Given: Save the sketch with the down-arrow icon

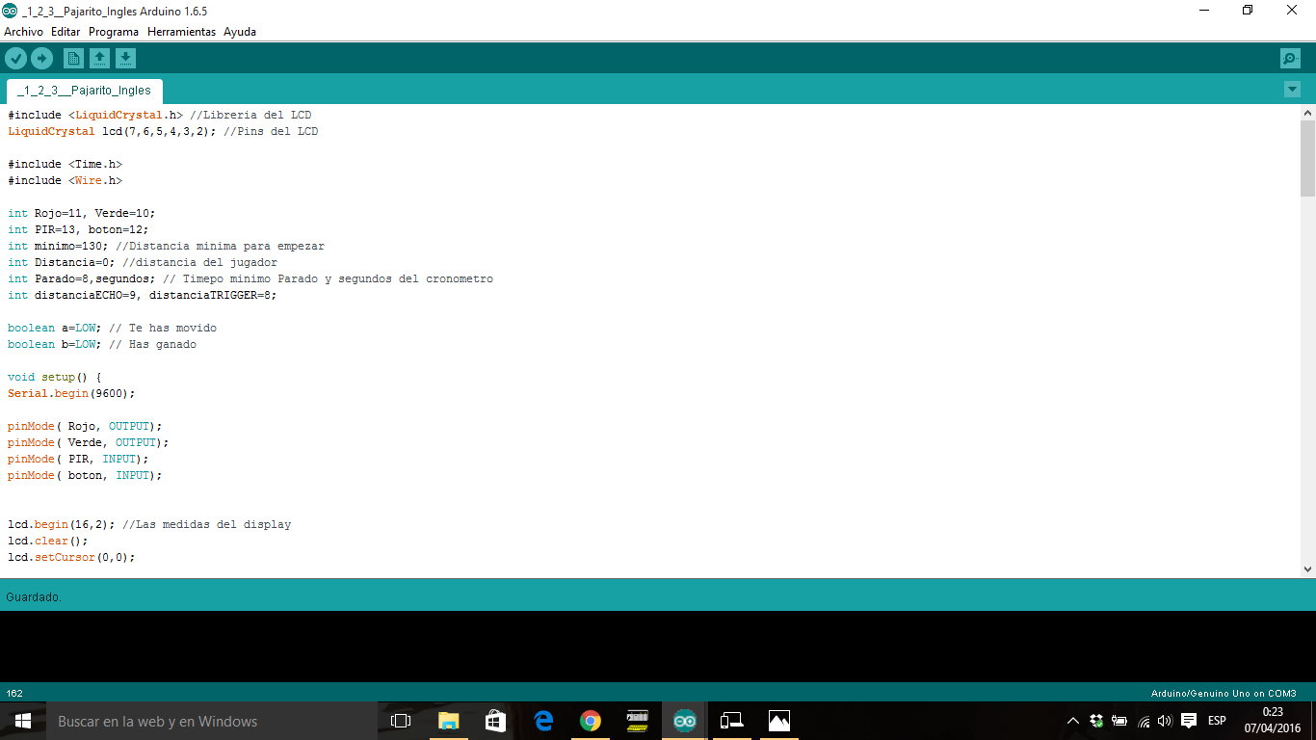Looking at the screenshot, I should pyautogui.click(x=125, y=59).
